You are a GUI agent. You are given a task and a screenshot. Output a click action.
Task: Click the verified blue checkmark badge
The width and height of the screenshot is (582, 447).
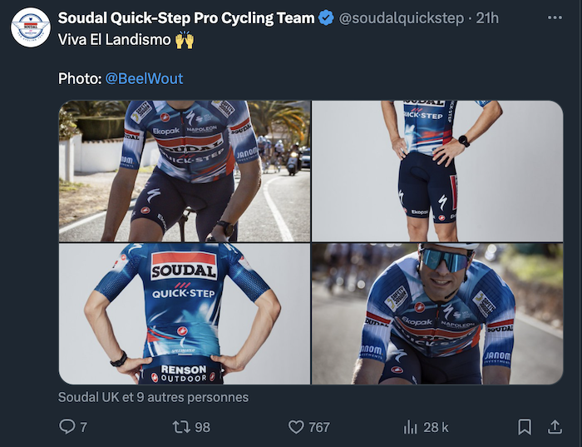tap(328, 17)
